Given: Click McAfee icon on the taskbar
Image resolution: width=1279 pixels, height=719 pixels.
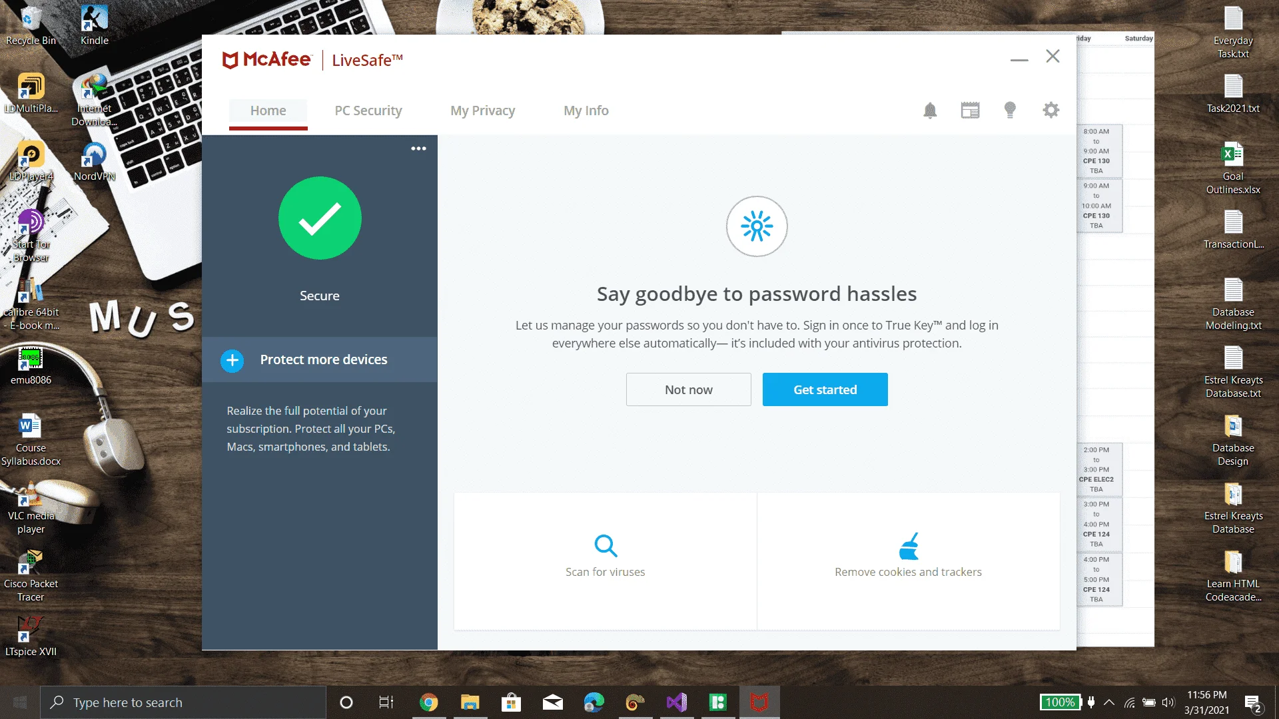Looking at the screenshot, I should pos(759,702).
